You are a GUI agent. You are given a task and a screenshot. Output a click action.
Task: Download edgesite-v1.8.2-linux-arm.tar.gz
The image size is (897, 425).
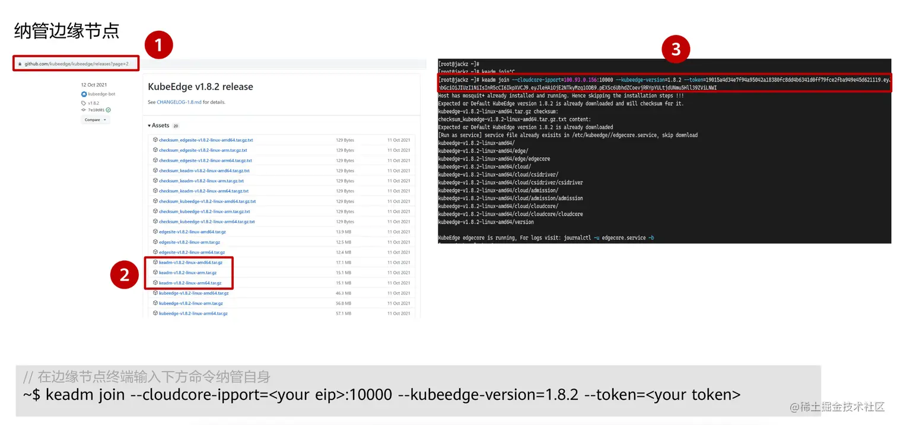coord(189,242)
